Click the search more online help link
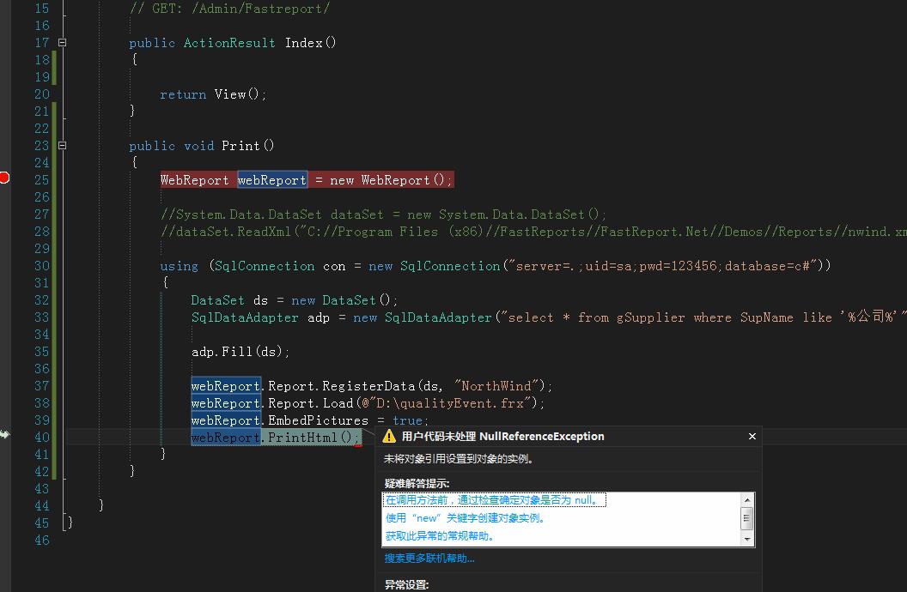Image resolution: width=907 pixels, height=592 pixels. point(429,558)
